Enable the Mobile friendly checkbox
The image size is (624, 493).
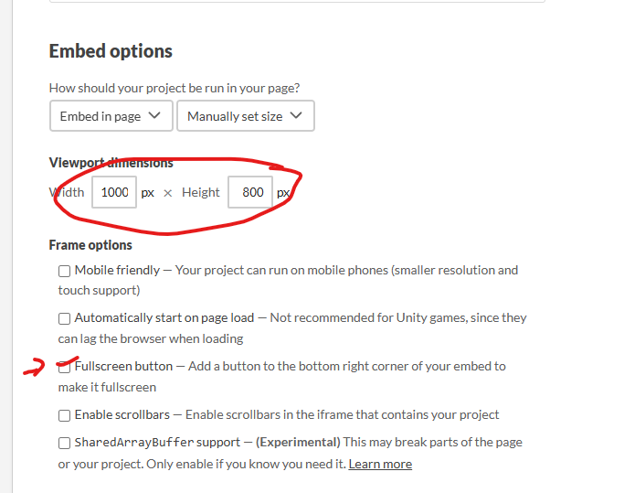65,271
